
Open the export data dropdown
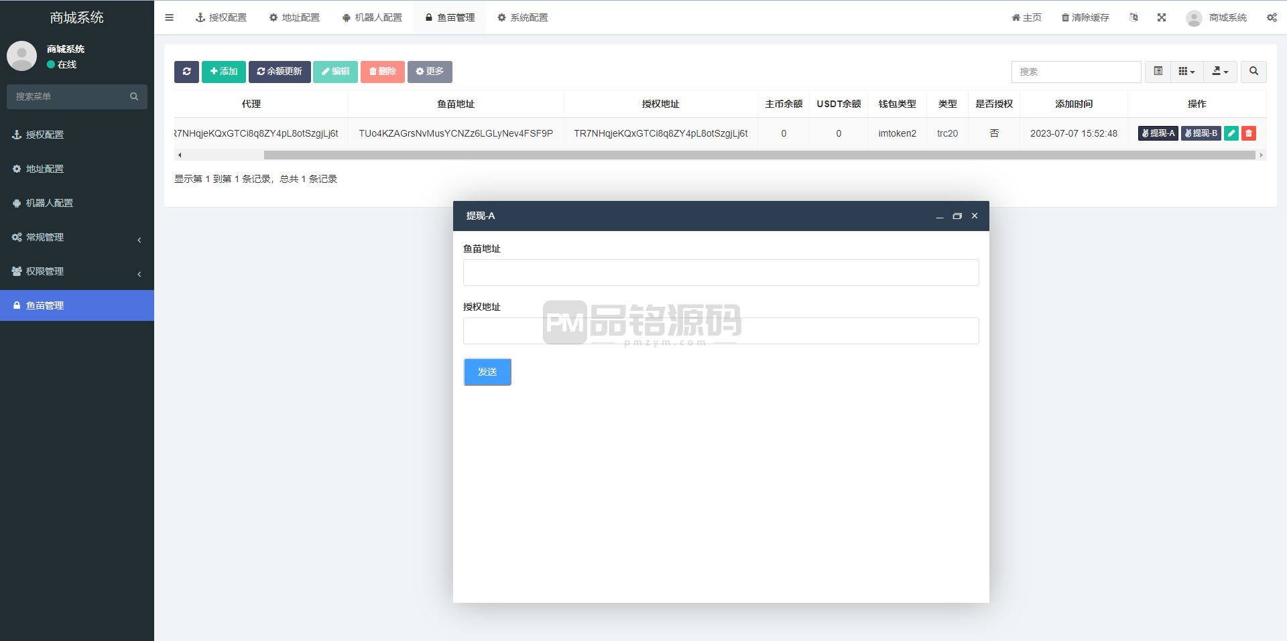[1220, 72]
